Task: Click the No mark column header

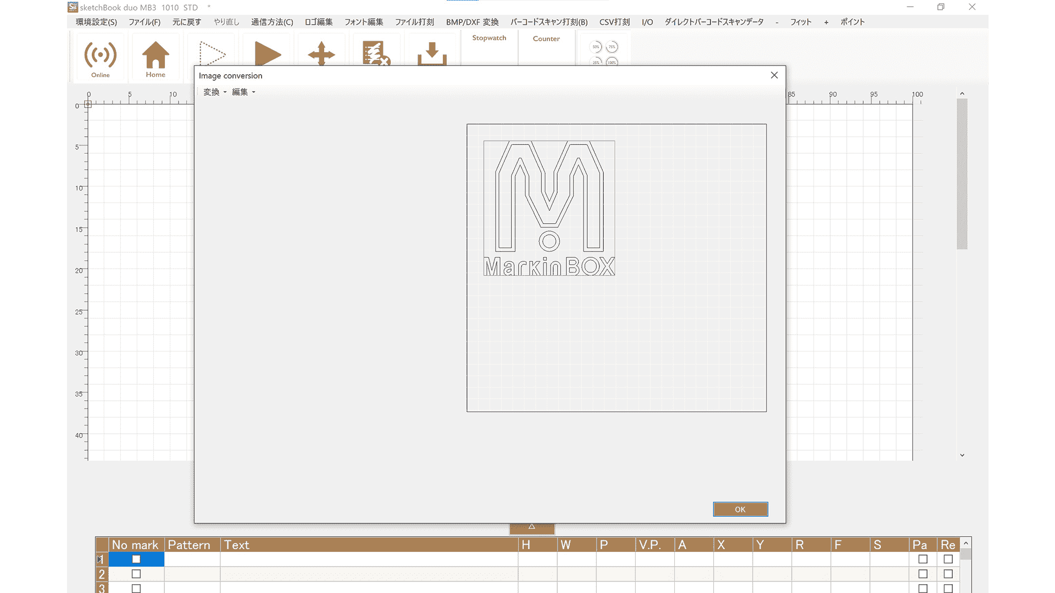Action: click(136, 545)
